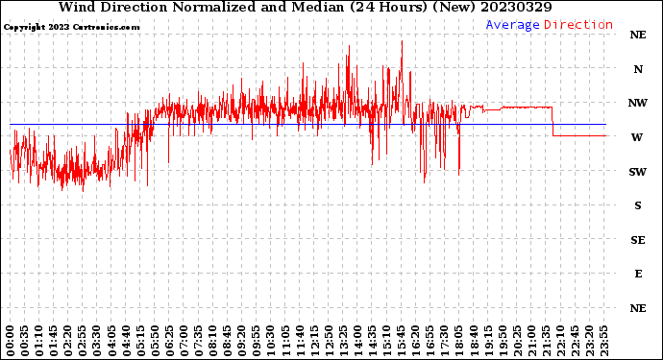Click the 07:35 time axis label
The width and height of the screenshot is (663, 360).
(x=198, y=341)
